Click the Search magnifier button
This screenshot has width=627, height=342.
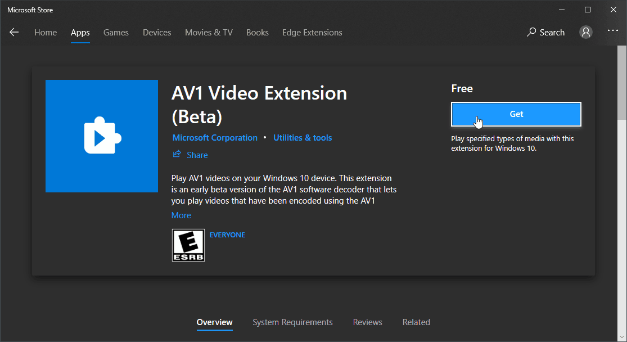545,33
